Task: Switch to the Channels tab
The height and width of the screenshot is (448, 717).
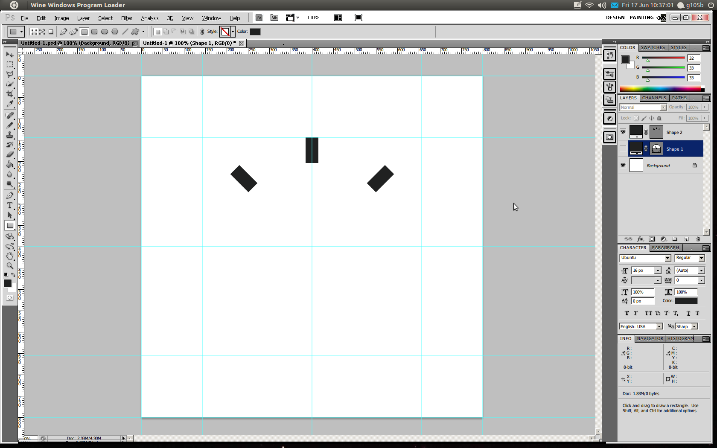Action: coord(654,98)
